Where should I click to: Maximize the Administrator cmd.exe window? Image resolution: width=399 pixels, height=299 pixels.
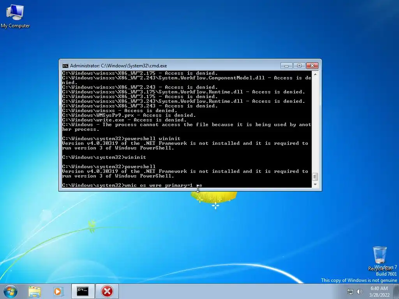pos(299,66)
